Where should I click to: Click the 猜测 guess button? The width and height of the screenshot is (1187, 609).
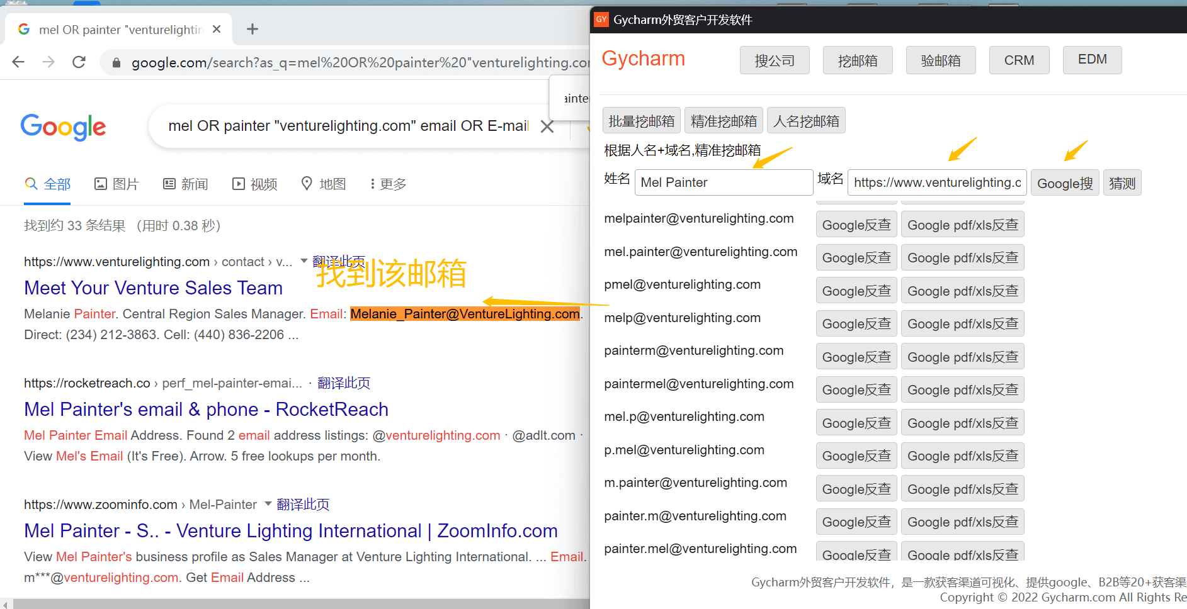1122,183
